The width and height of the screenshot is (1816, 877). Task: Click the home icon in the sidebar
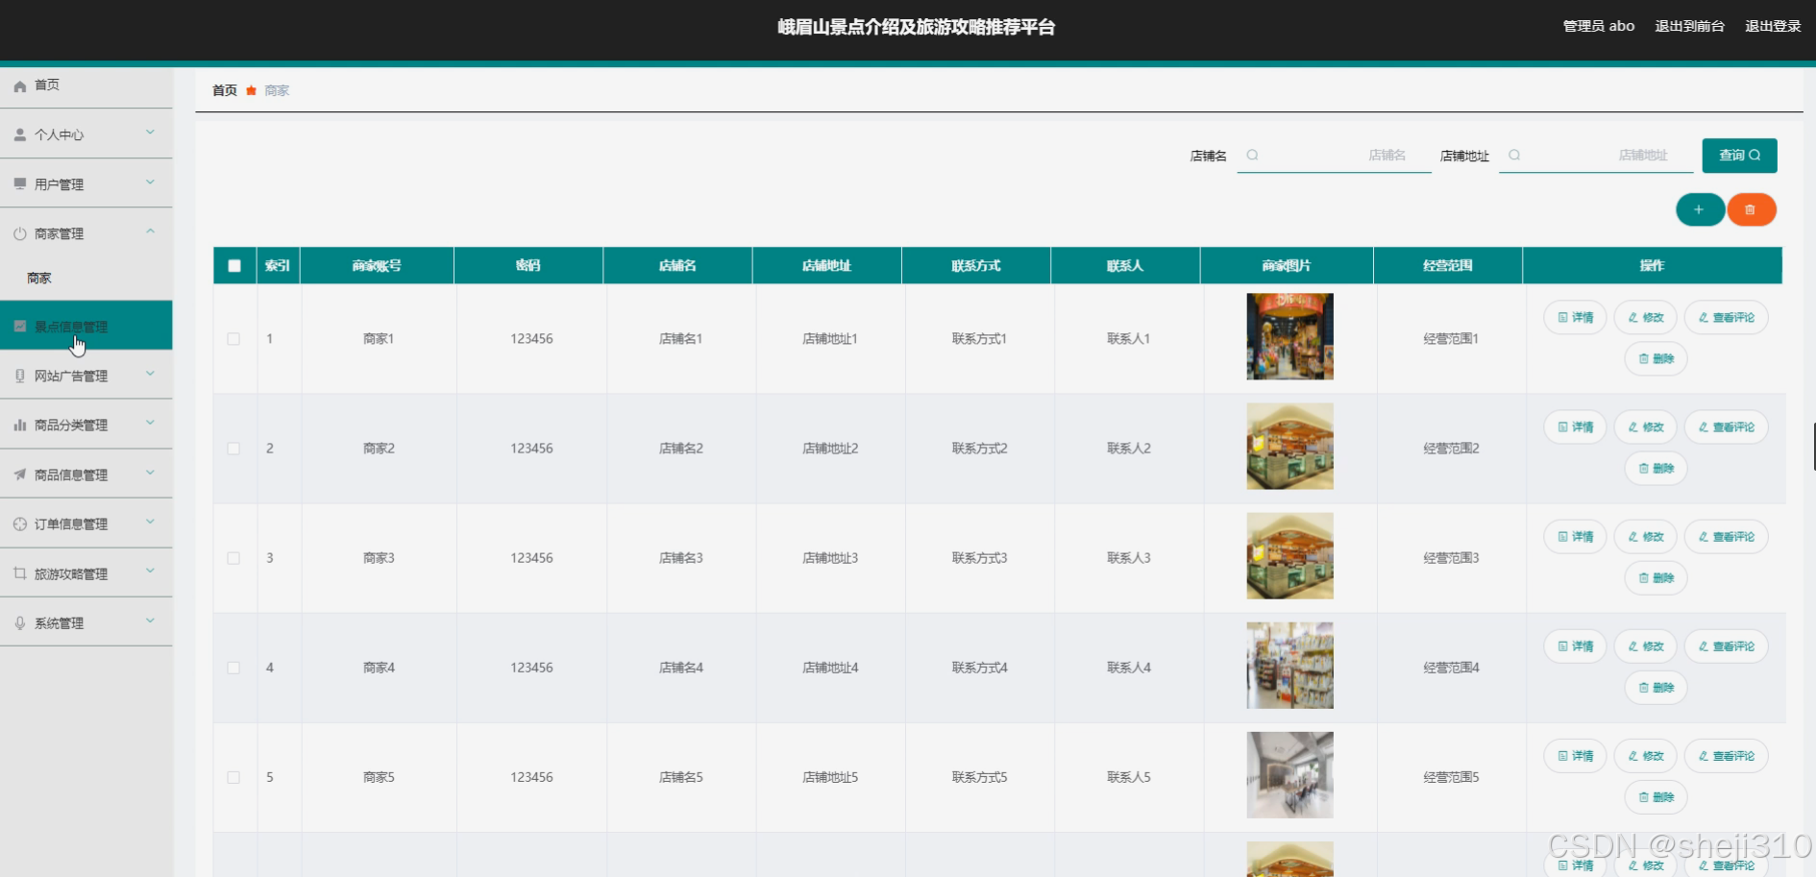pos(19,85)
